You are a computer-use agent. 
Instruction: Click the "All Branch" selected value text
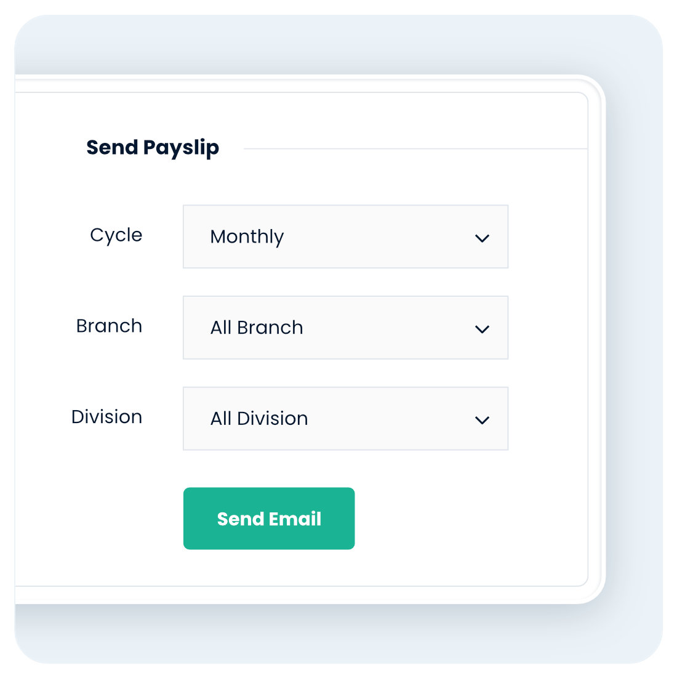(x=257, y=328)
